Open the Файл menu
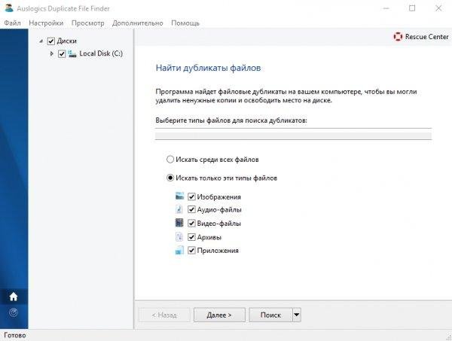The width and height of the screenshot is (452, 341). click(x=12, y=23)
